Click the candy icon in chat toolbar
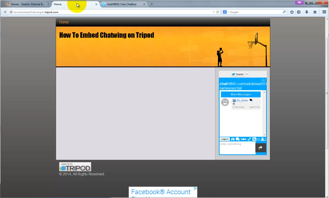The height and width of the screenshot is (198, 329). 243,139
